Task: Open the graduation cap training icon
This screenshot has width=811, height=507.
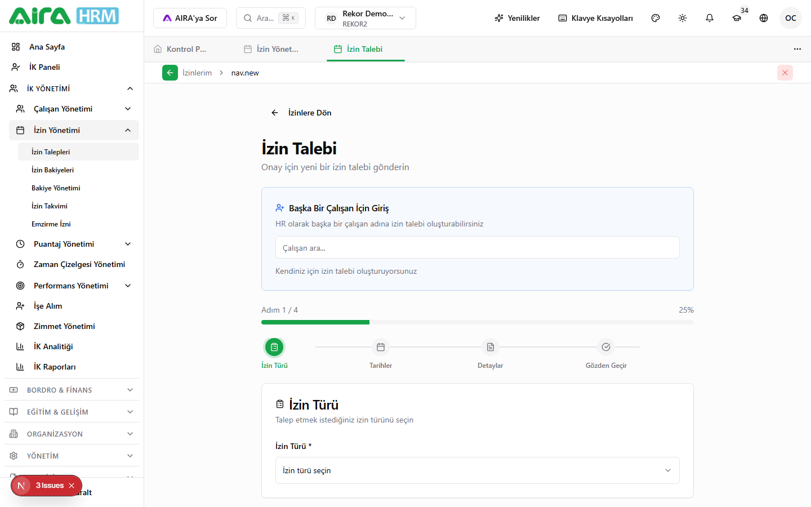Action: 737,18
